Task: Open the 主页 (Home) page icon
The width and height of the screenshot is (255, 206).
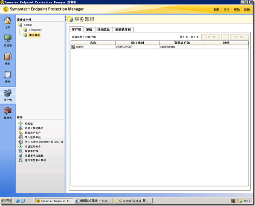Action: [x=8, y=20]
